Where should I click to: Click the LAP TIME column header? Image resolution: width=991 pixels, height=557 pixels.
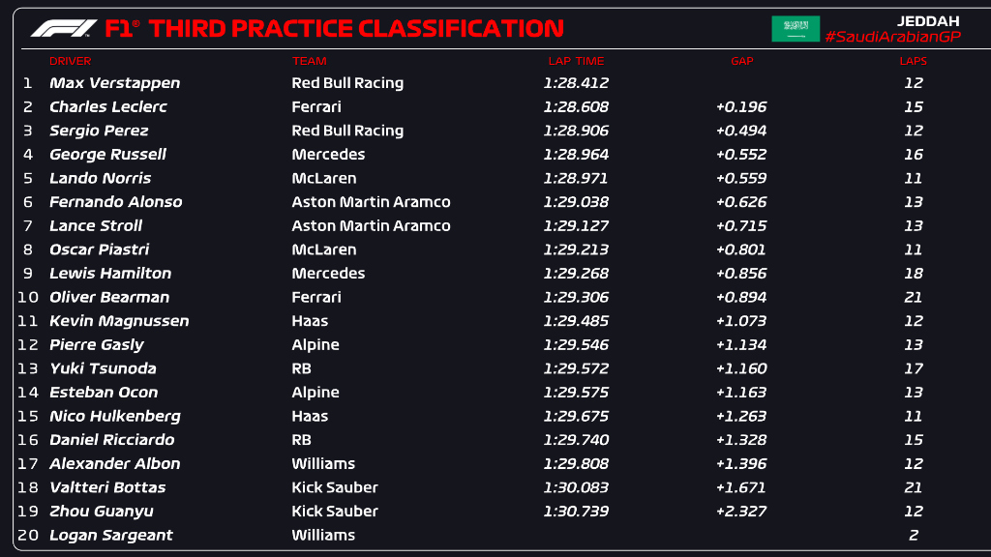click(576, 61)
